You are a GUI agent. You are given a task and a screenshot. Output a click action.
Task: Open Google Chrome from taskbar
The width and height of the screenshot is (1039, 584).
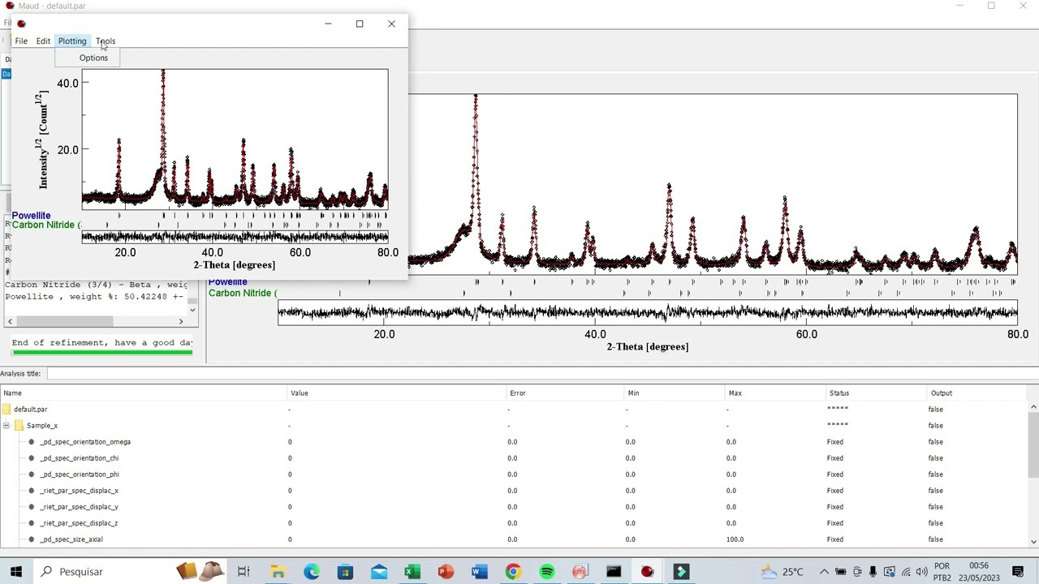click(x=513, y=572)
